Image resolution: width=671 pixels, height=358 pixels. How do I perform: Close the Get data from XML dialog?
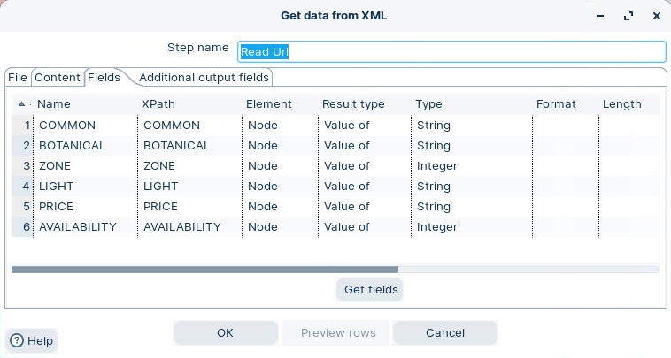[656, 15]
